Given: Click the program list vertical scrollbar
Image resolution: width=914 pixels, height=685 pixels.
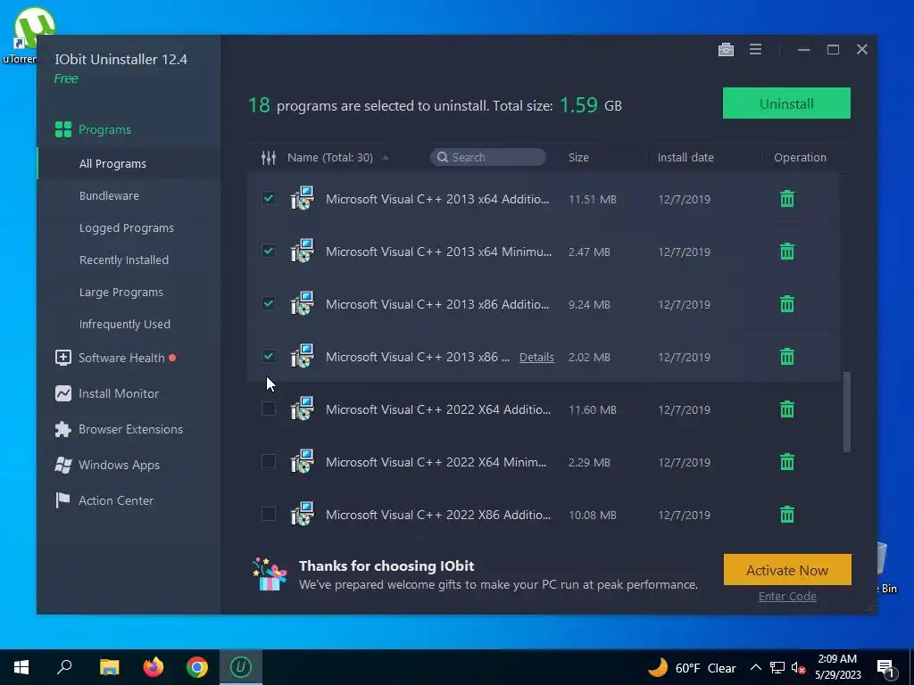Looking at the screenshot, I should point(846,412).
